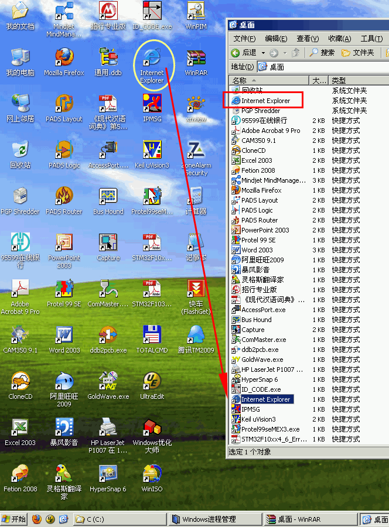The height and width of the screenshot is (527, 389).
Task: Open the WinISO desktop shortcut
Action: 152,478
